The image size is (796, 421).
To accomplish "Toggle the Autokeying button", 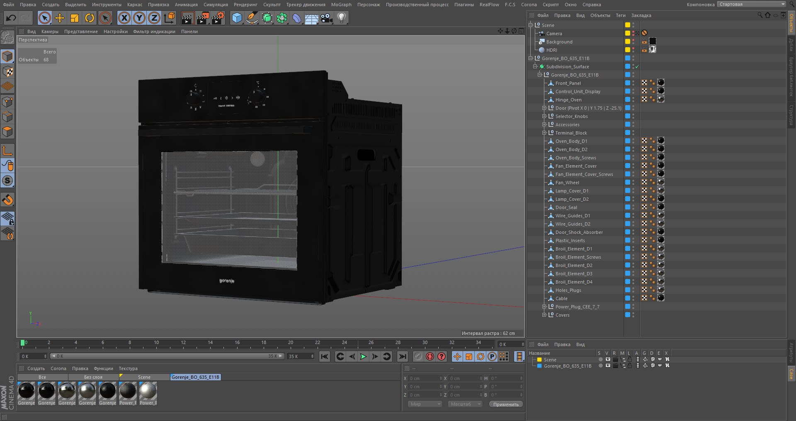I will click(x=430, y=356).
